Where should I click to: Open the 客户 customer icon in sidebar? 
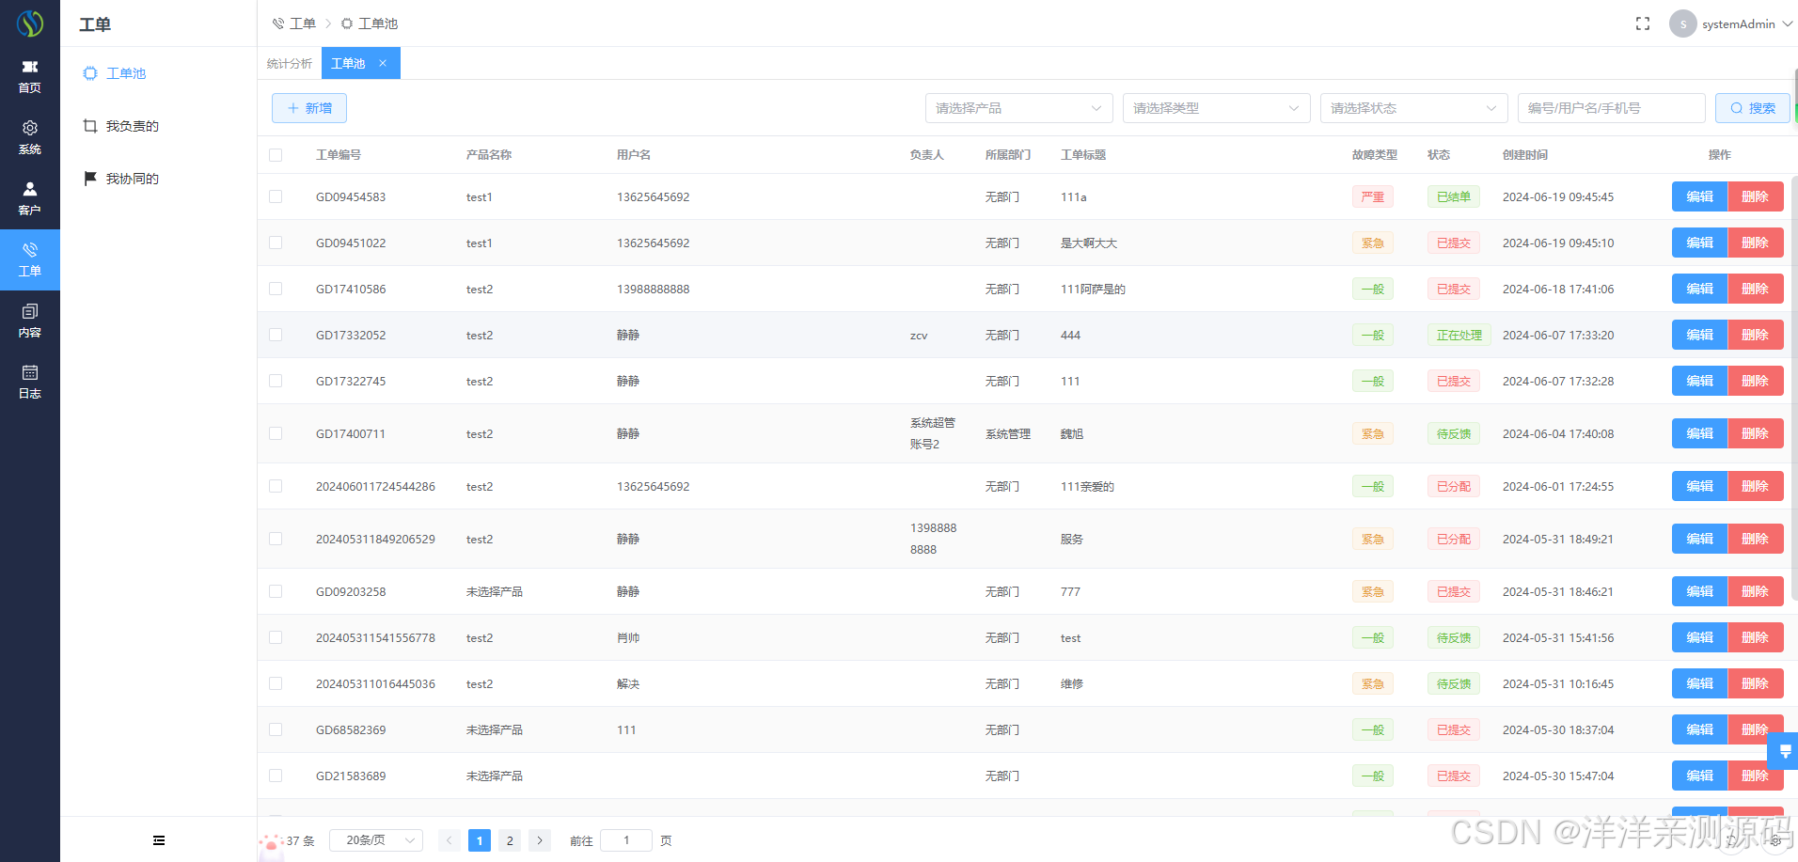click(30, 199)
